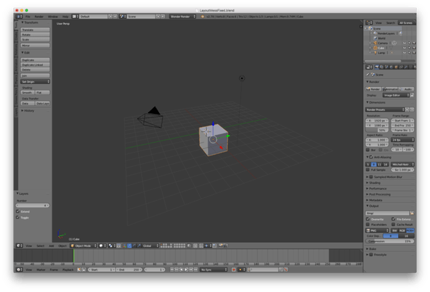Screen dimensions: 430x292
Task: Toggle the Extend checkbox in Layers
Action: [x=18, y=212]
